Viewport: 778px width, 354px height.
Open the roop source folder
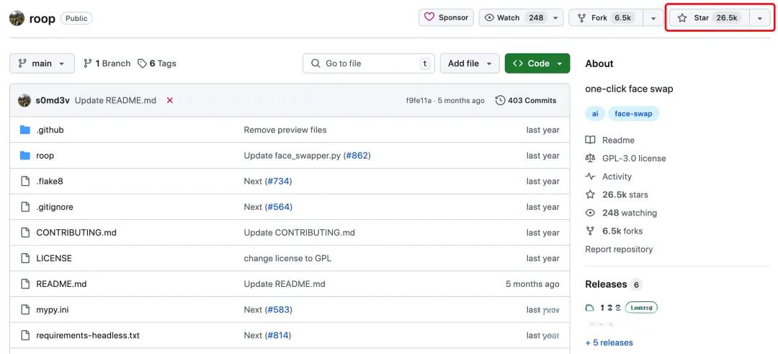(x=45, y=156)
